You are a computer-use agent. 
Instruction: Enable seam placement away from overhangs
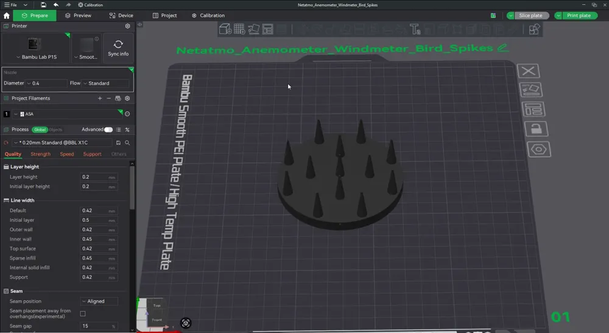[x=83, y=314]
